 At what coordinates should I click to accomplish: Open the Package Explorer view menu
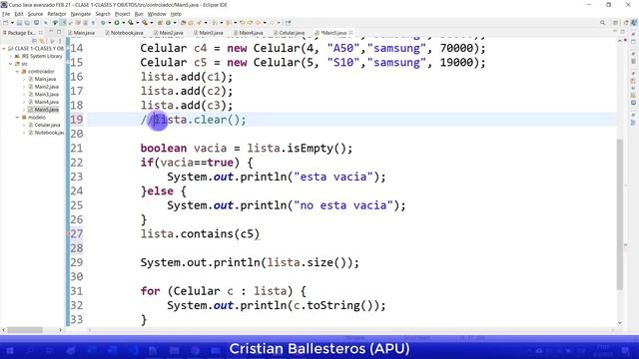click(60, 41)
